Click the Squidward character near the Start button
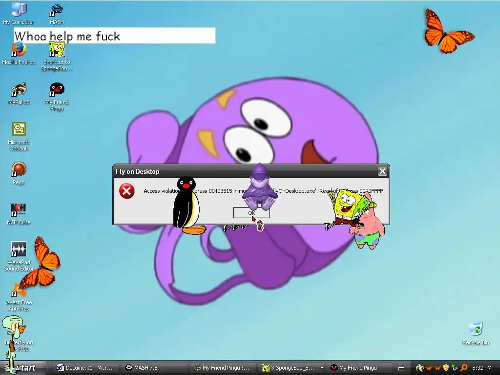 tap(13, 344)
